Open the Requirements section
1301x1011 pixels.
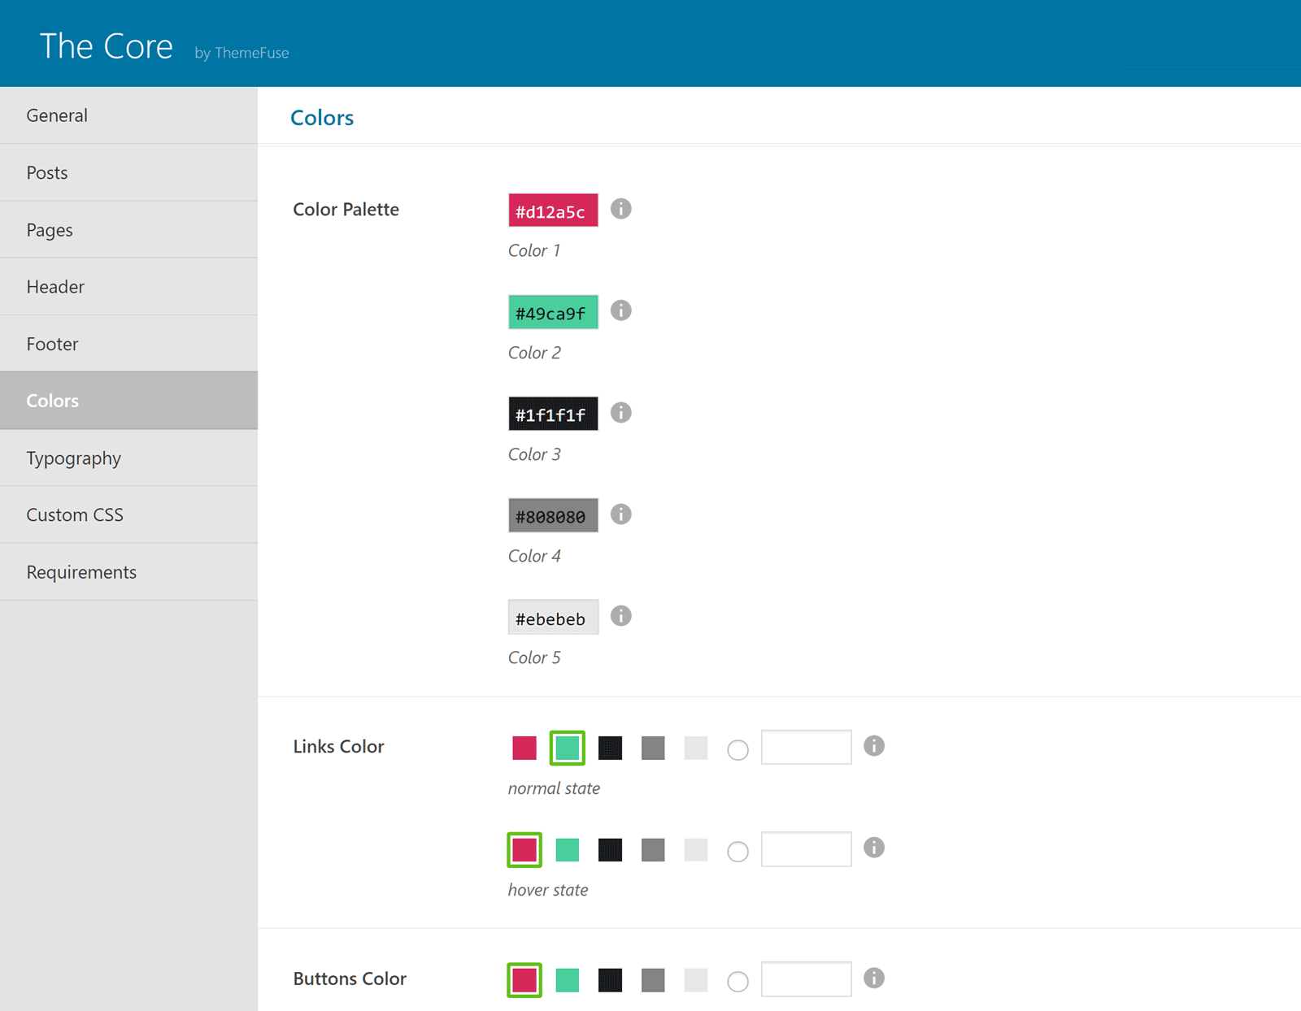81,572
